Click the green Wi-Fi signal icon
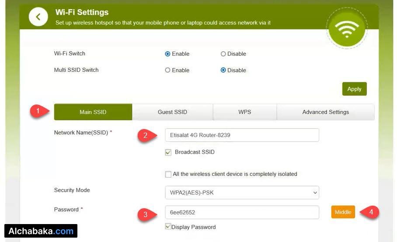 click(x=346, y=28)
